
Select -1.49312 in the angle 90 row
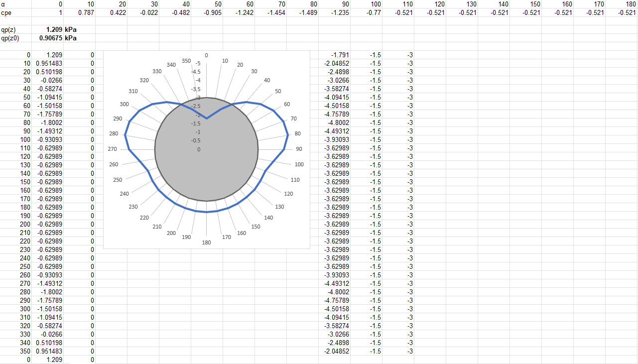48,131
